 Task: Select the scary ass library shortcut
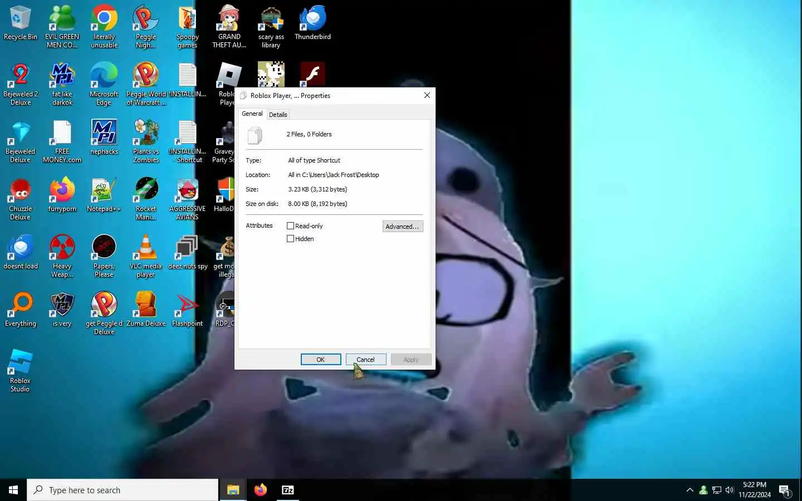click(x=271, y=27)
